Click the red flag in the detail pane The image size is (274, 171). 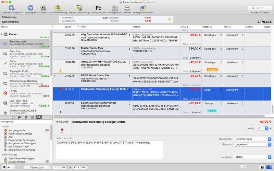point(62,130)
